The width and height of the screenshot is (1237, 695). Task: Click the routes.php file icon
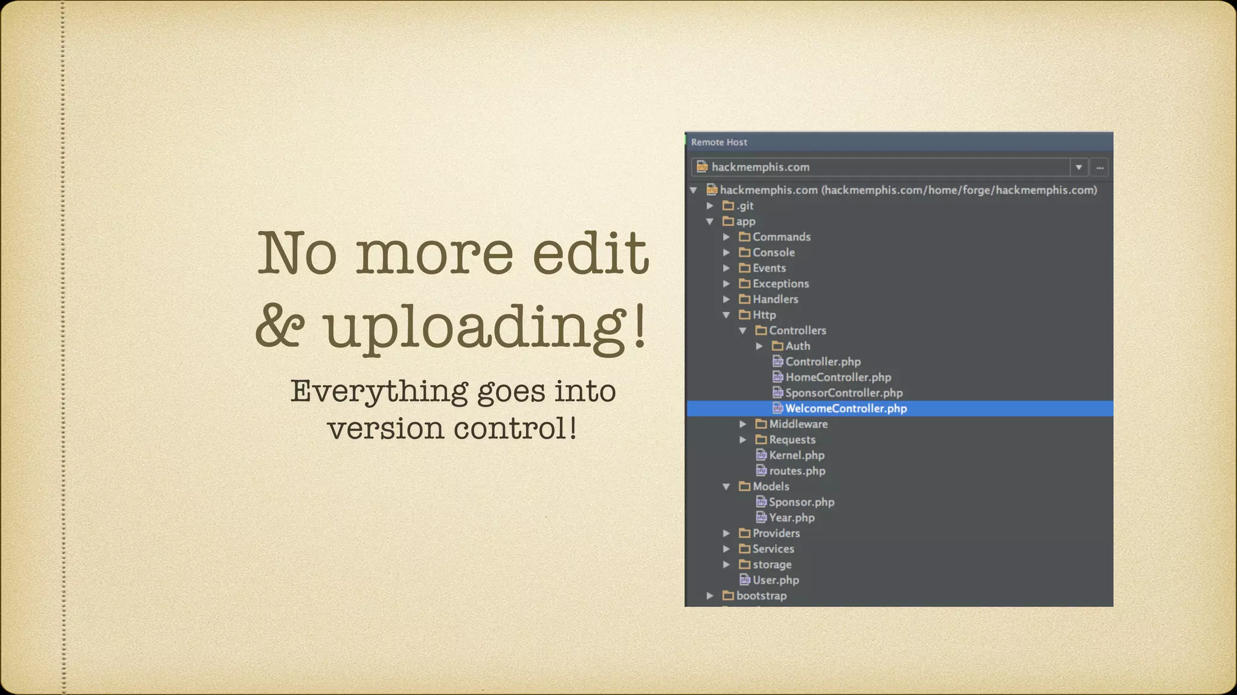(x=762, y=471)
